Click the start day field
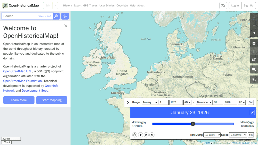Screen dimensions: 258x145 pos(164,102)
